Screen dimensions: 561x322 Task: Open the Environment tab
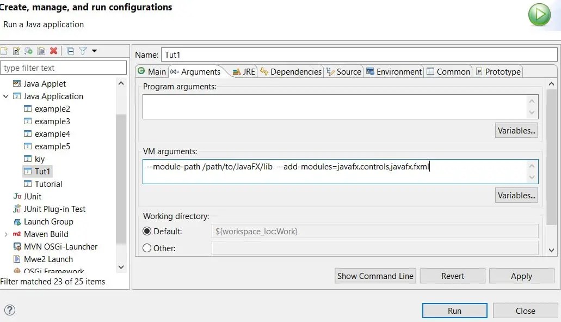pos(394,71)
